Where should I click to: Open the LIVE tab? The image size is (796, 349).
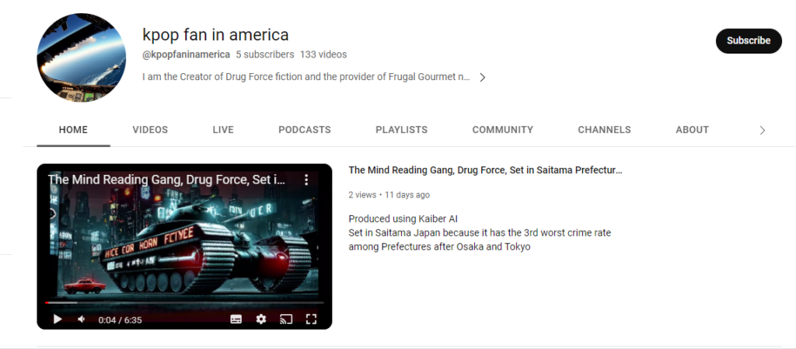pos(223,130)
